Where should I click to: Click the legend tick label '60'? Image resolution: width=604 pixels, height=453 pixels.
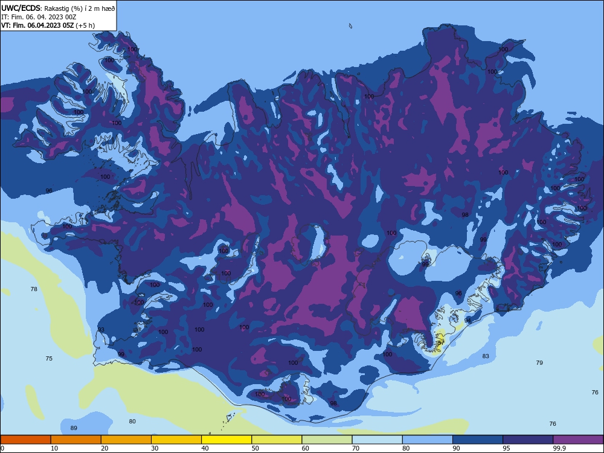click(x=306, y=448)
